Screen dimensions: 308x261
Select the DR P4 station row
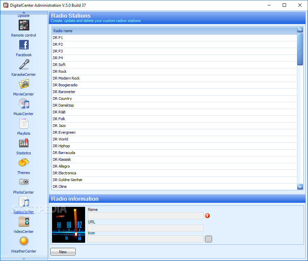coord(174,58)
